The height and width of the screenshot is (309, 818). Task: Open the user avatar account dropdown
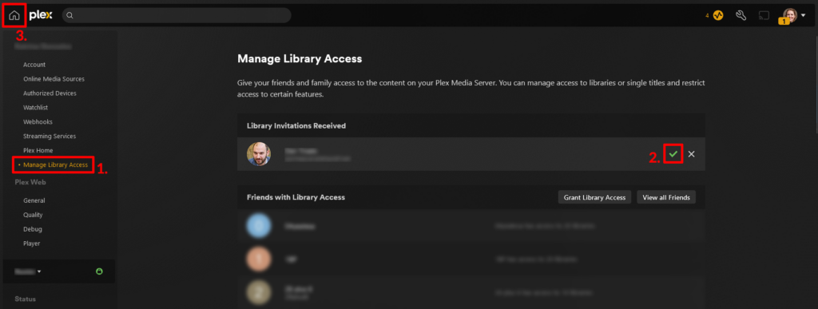795,16
